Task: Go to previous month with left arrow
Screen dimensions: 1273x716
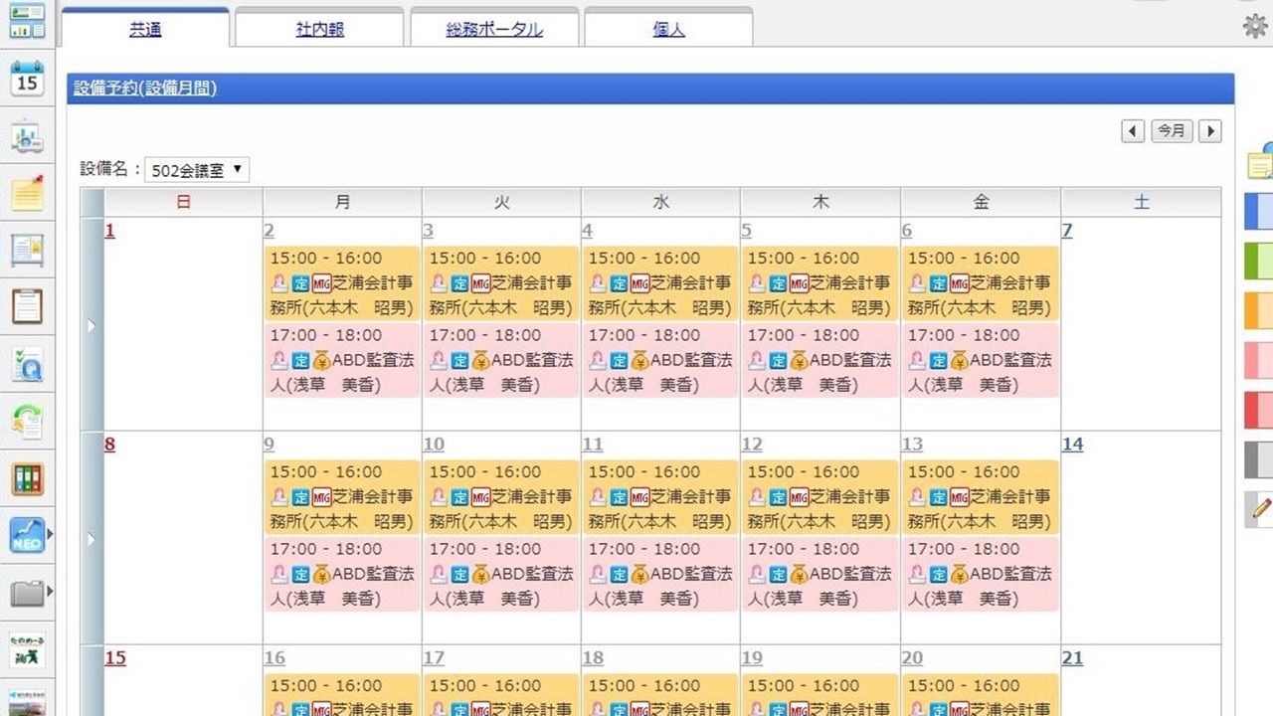Action: (1133, 130)
